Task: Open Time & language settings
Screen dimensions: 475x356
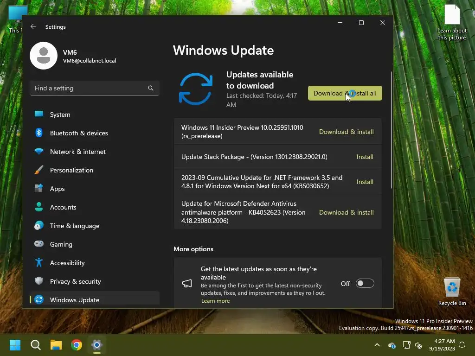Action: pyautogui.click(x=95, y=226)
